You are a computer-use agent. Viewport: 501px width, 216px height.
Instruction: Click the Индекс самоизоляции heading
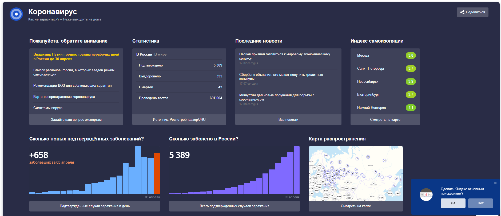tap(377, 41)
